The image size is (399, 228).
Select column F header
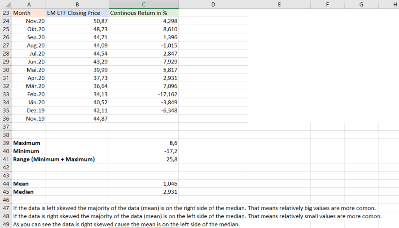coord(327,4)
